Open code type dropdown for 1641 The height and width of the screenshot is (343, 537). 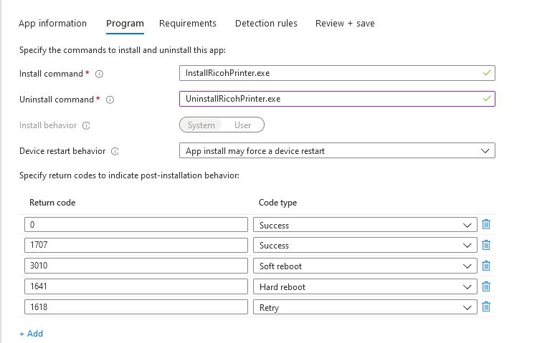click(364, 286)
